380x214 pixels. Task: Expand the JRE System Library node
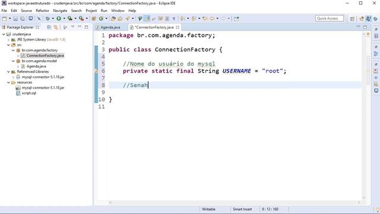click(8, 40)
